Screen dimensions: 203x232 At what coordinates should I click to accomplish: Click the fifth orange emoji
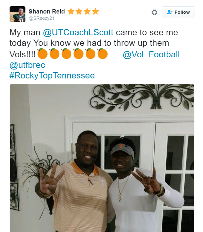(x=90, y=54)
